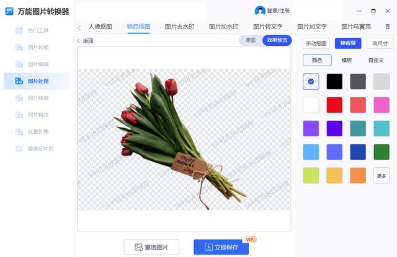Pick the dark teal background swatch
Screen dimensions: 397x257
coord(358,128)
